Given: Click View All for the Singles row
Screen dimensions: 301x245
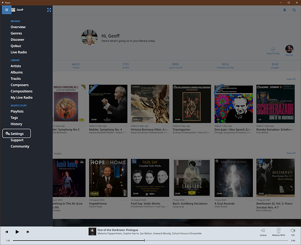Looking at the screenshot, I should coord(291,153).
